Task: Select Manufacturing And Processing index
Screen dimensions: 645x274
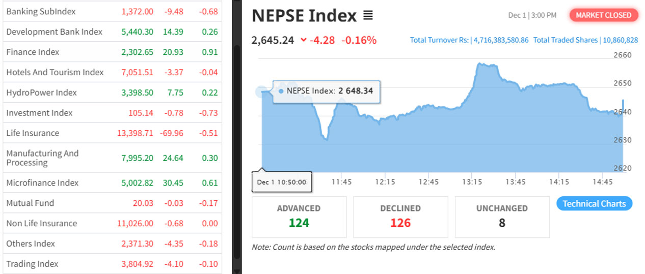Action: [42, 158]
